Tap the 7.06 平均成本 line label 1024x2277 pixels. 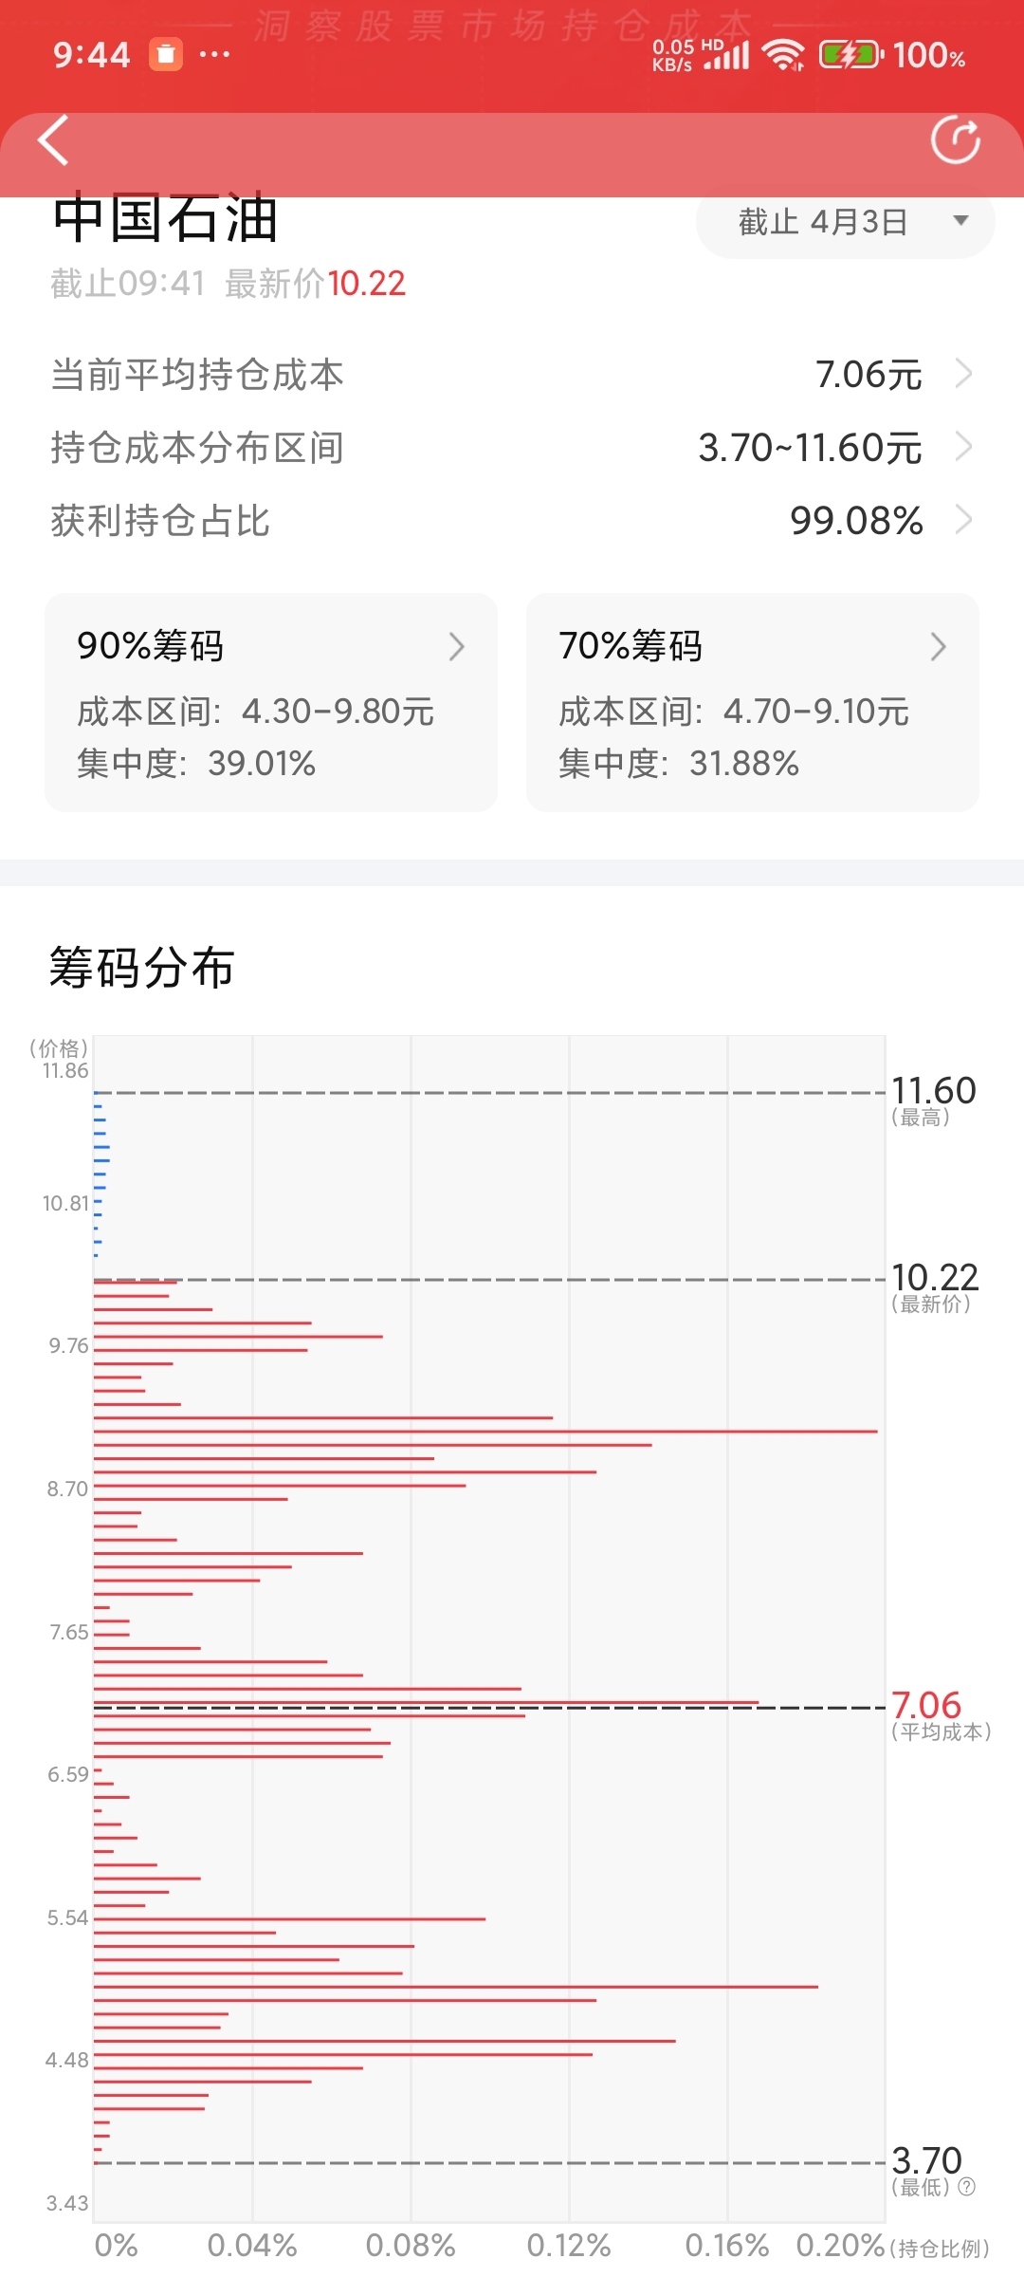[x=941, y=1715]
